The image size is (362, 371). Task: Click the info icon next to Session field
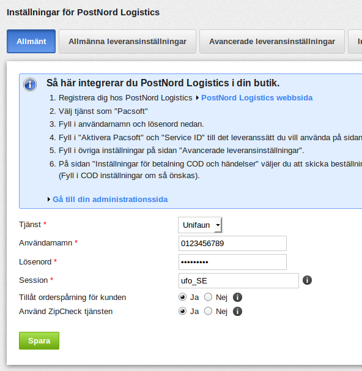click(307, 280)
